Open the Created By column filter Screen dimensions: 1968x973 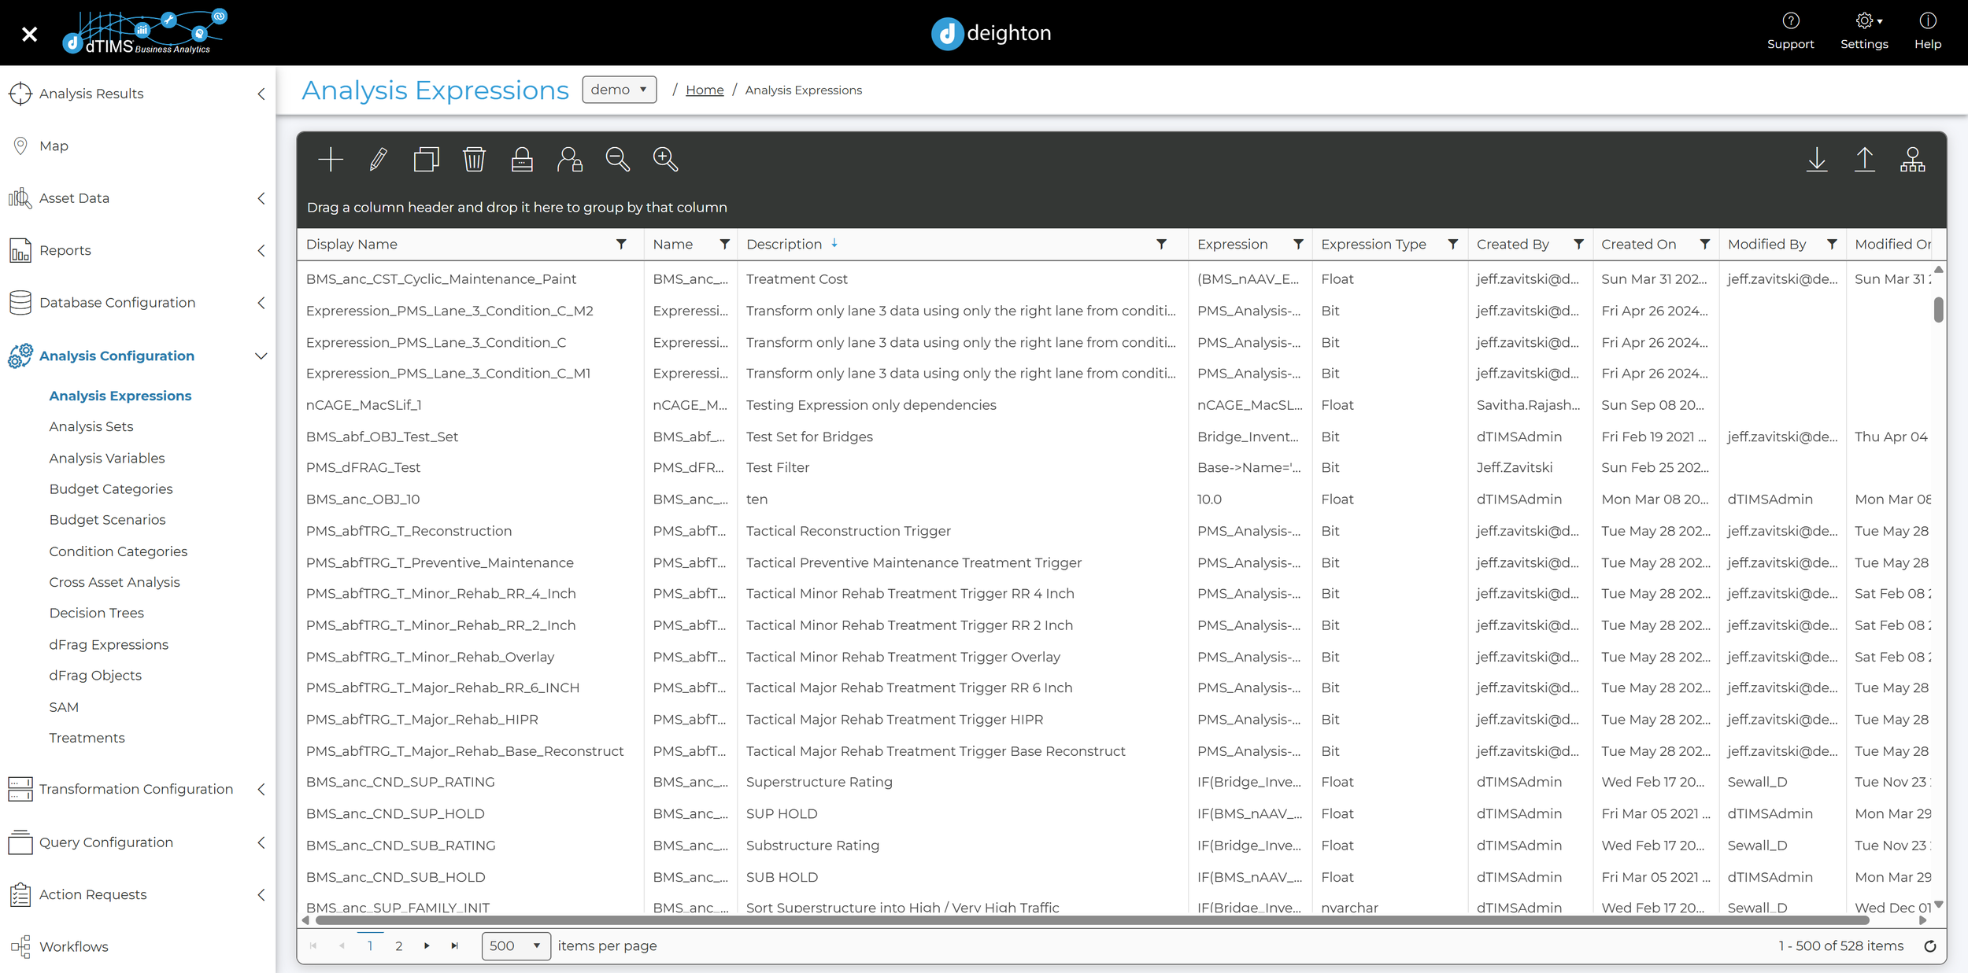point(1578,245)
